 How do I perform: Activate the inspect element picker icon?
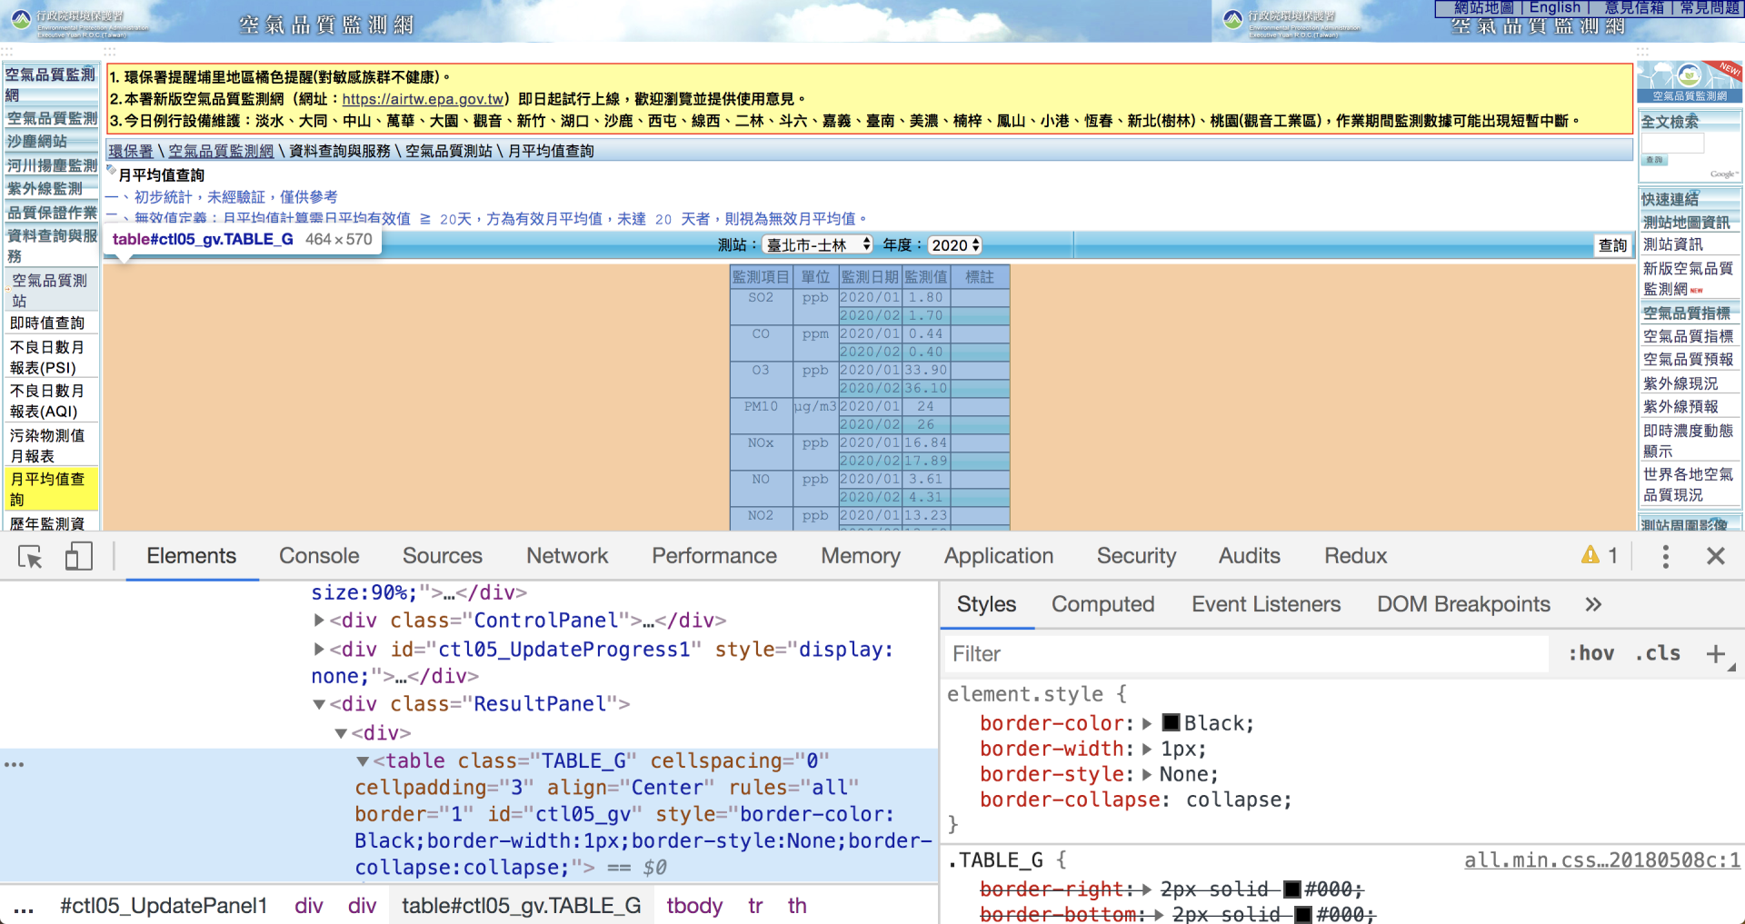30,556
